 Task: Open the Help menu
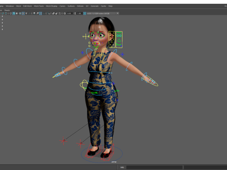click(110, 6)
